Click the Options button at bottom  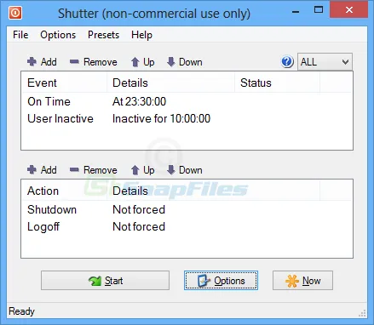point(221,281)
